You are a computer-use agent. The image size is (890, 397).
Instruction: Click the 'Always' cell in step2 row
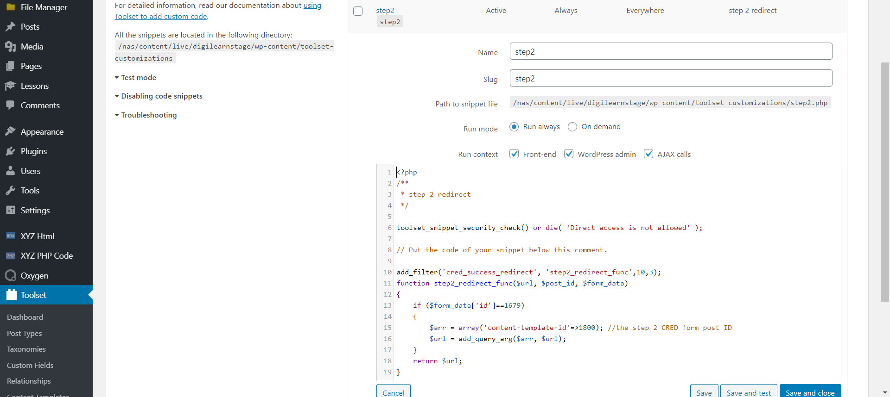pyautogui.click(x=566, y=11)
